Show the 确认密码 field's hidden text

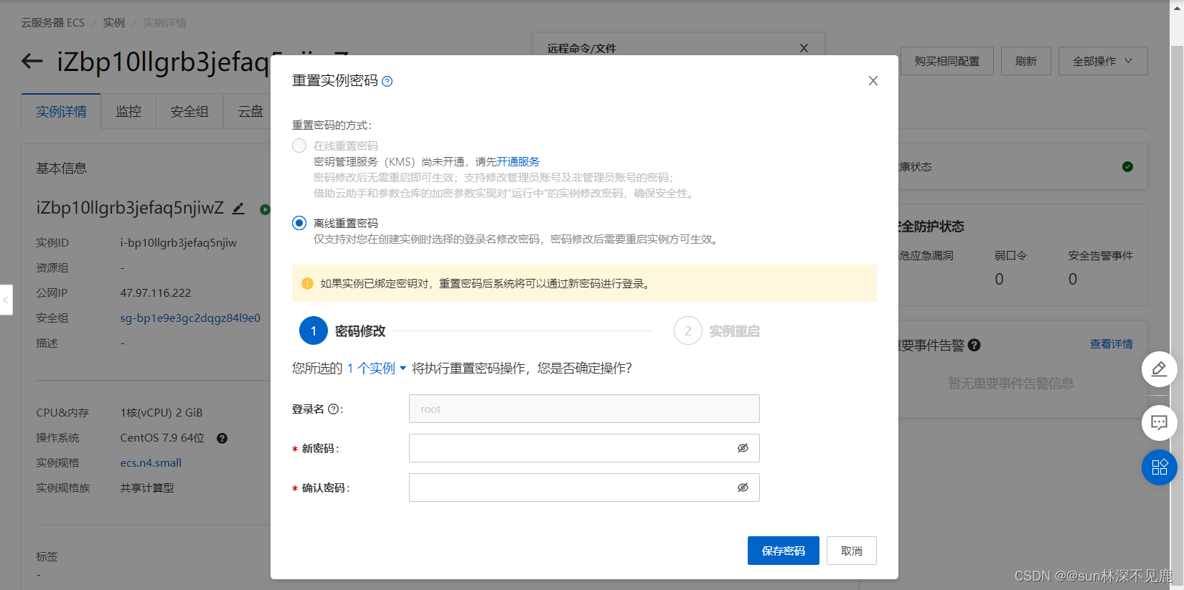click(x=743, y=487)
